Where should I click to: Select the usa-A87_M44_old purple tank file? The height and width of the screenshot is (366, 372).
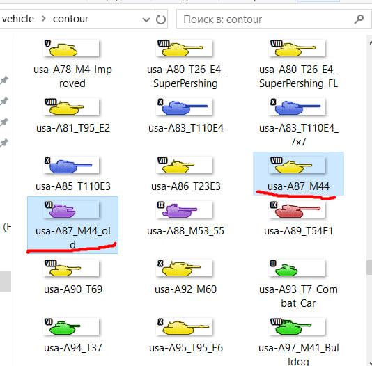point(72,225)
